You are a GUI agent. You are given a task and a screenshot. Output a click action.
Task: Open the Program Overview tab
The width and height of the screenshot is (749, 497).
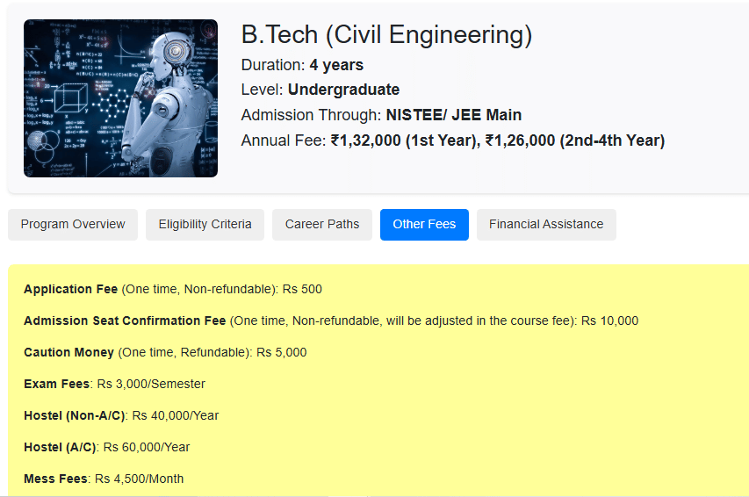[73, 224]
